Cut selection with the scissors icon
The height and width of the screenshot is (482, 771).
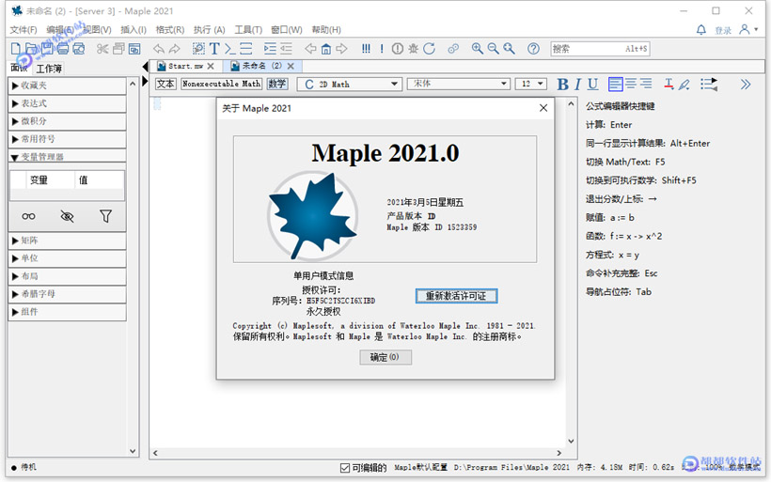coord(102,48)
